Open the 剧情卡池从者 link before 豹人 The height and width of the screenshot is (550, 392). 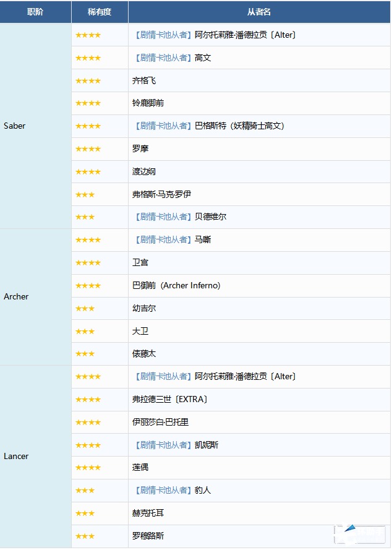pyautogui.click(x=163, y=491)
